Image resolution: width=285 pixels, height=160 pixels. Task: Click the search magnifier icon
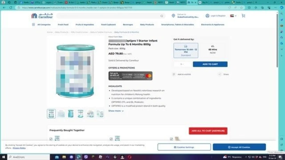(162, 16)
